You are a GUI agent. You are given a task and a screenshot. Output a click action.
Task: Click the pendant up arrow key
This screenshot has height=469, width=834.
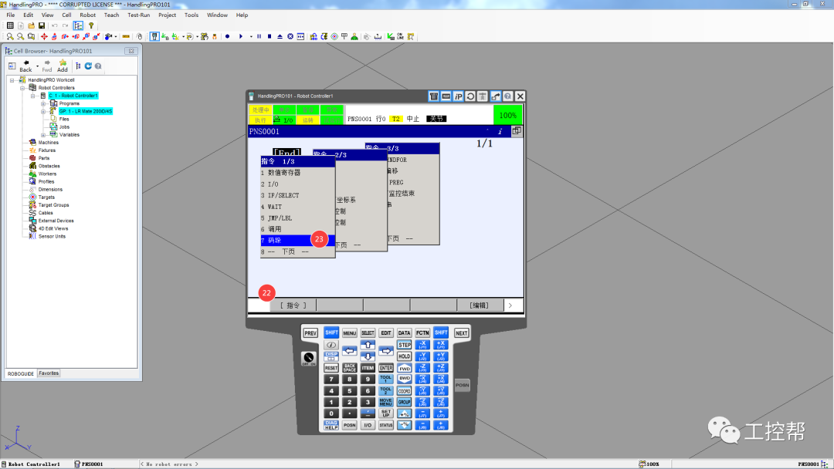[x=368, y=346]
